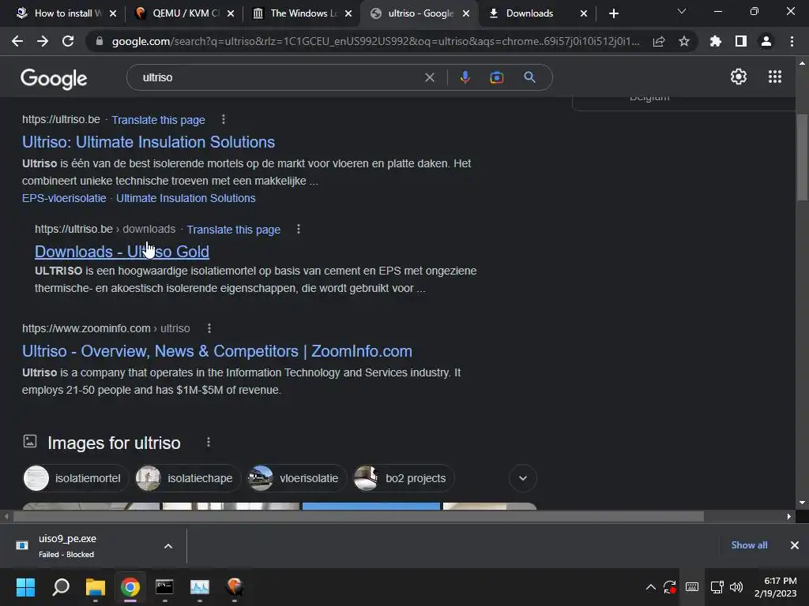Start a voice search with microphone

[465, 77]
